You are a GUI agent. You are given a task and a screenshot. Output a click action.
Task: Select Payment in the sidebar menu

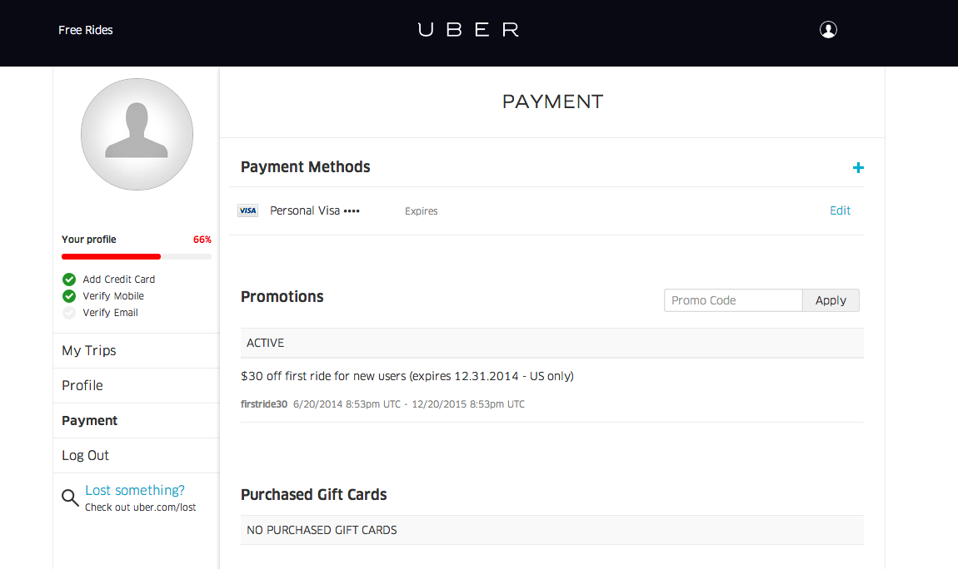click(x=137, y=420)
